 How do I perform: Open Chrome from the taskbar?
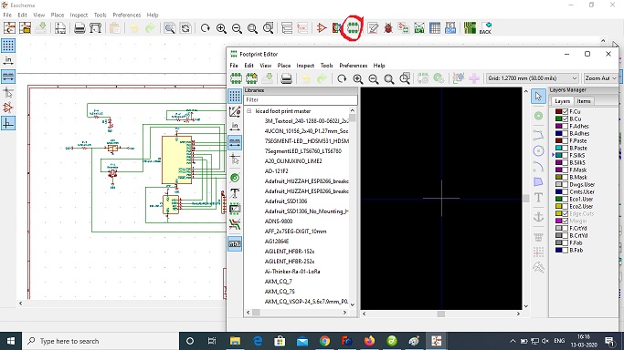324,341
